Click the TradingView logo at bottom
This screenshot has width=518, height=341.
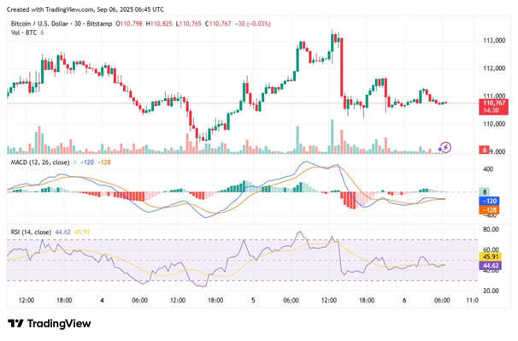point(50,323)
